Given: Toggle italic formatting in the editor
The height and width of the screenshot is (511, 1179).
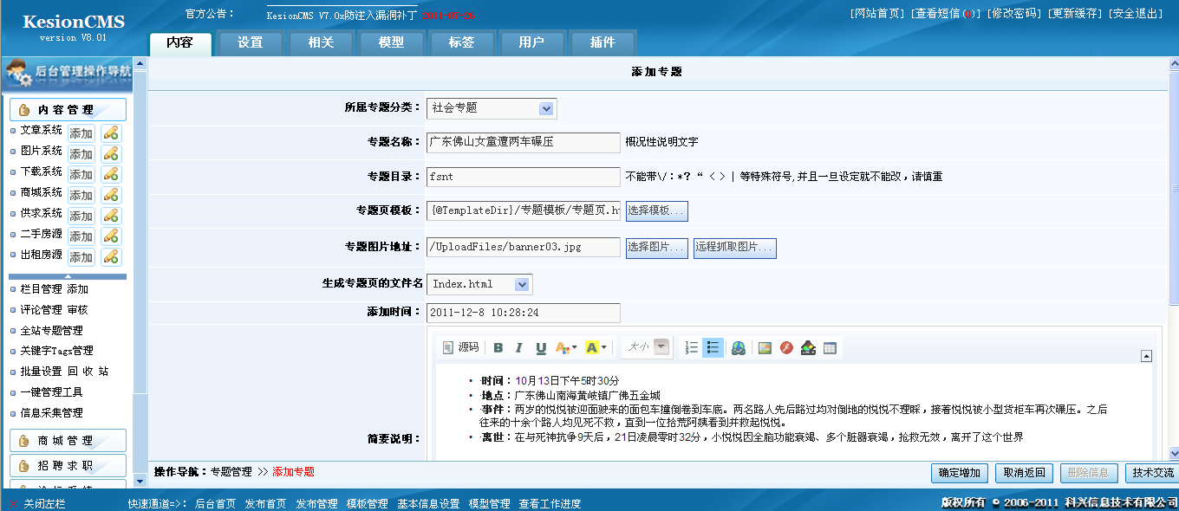Looking at the screenshot, I should click(x=519, y=346).
